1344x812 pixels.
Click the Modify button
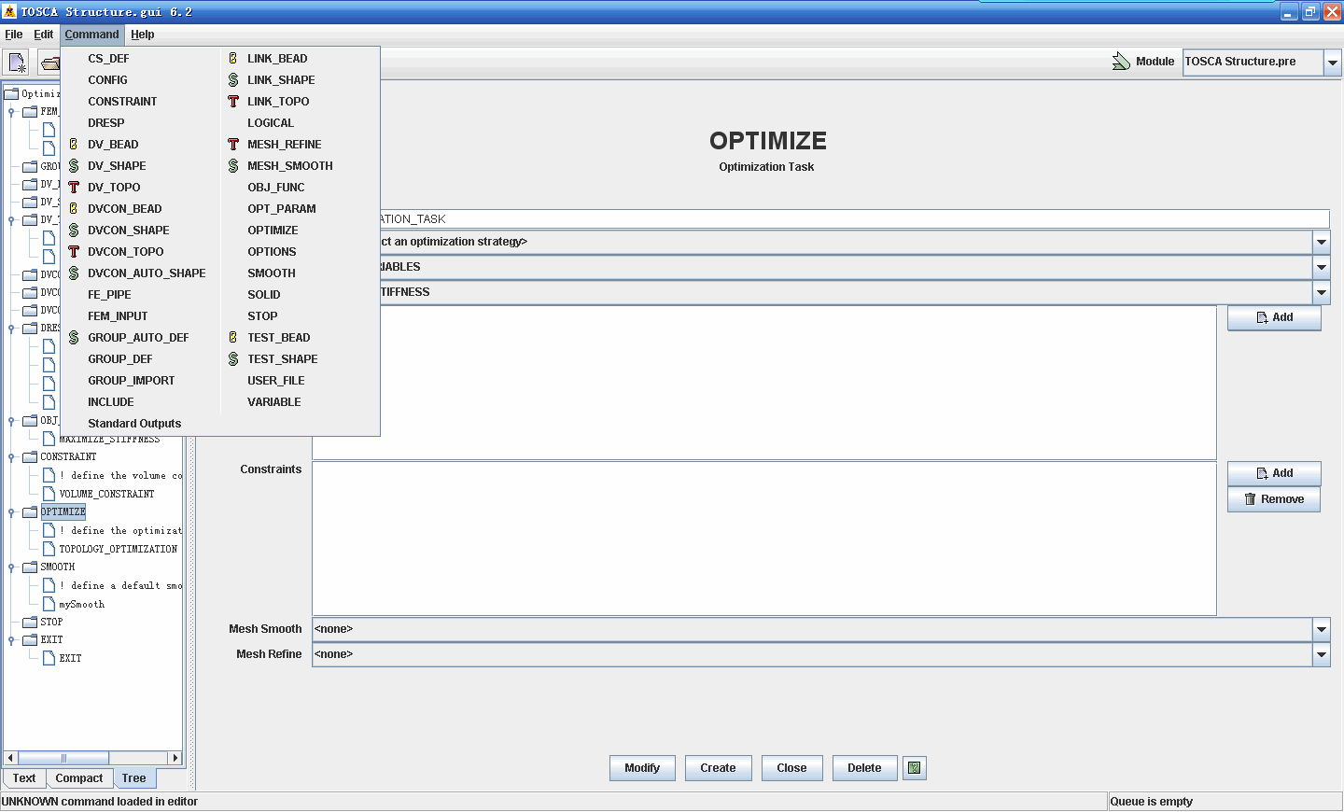642,768
